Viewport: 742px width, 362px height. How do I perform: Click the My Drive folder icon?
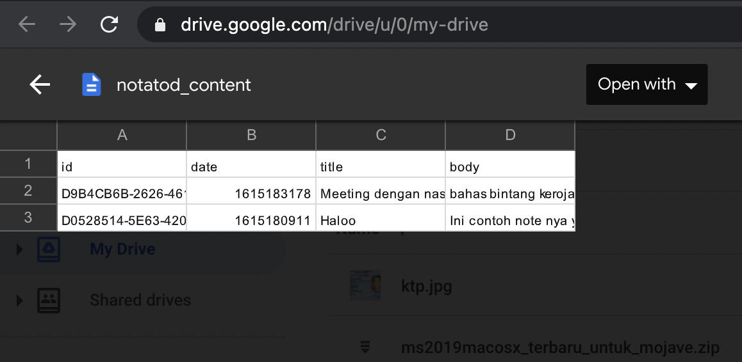pos(49,249)
